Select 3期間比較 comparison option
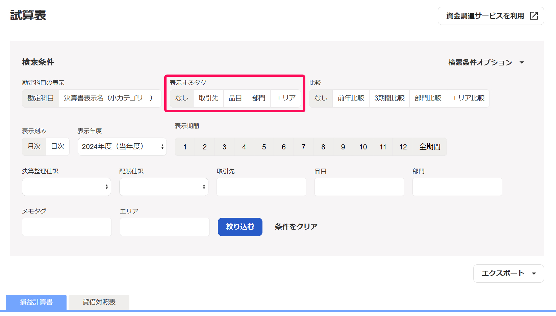 tap(389, 98)
